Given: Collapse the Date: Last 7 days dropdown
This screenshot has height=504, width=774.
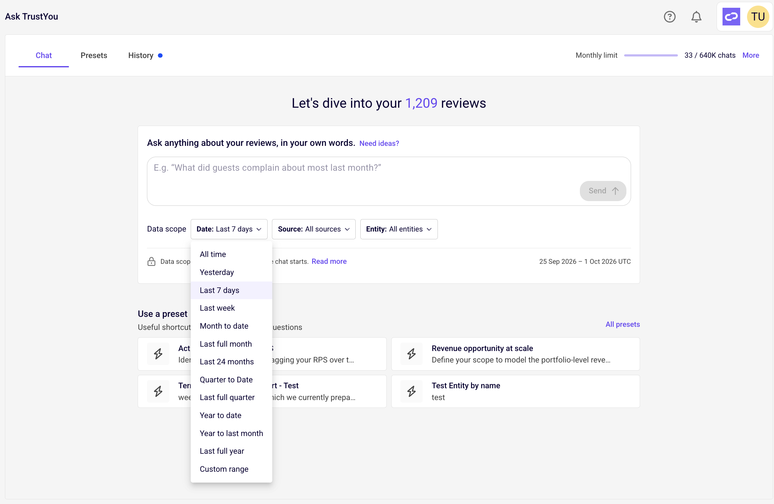Looking at the screenshot, I should [229, 229].
